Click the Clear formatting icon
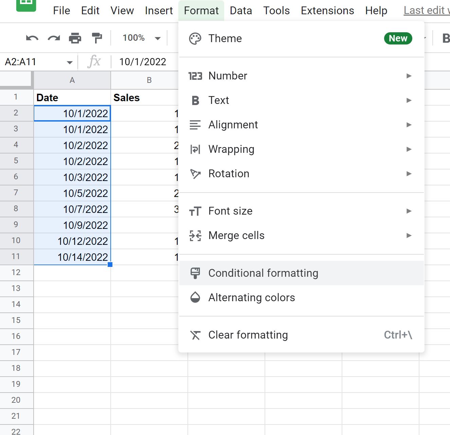Screen dimensions: 450x435 pyautogui.click(x=195, y=335)
